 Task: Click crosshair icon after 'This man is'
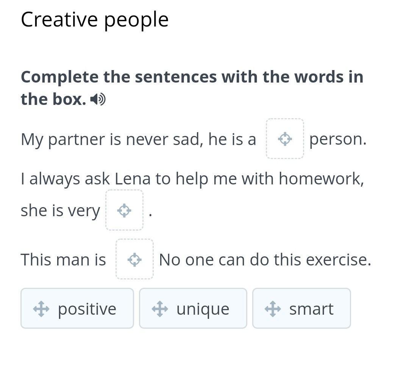[x=134, y=259]
